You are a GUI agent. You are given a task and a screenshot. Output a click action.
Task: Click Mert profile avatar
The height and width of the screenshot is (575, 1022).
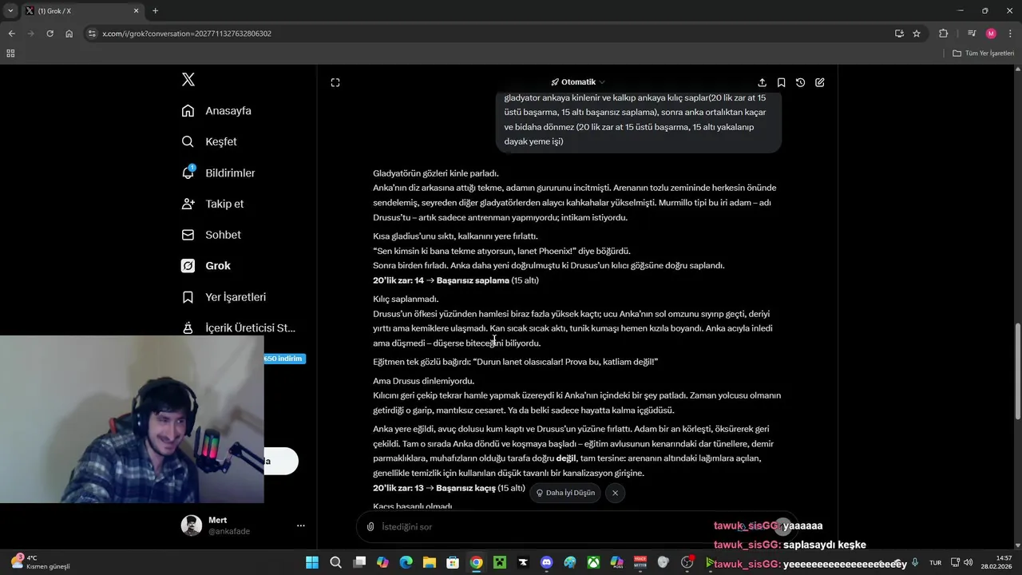coord(192,525)
